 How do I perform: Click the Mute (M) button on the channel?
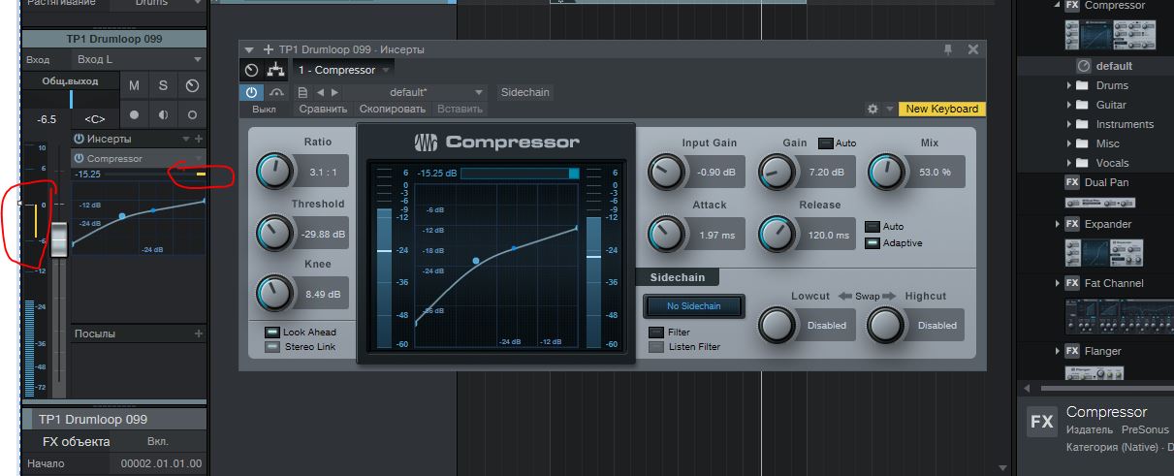click(134, 85)
